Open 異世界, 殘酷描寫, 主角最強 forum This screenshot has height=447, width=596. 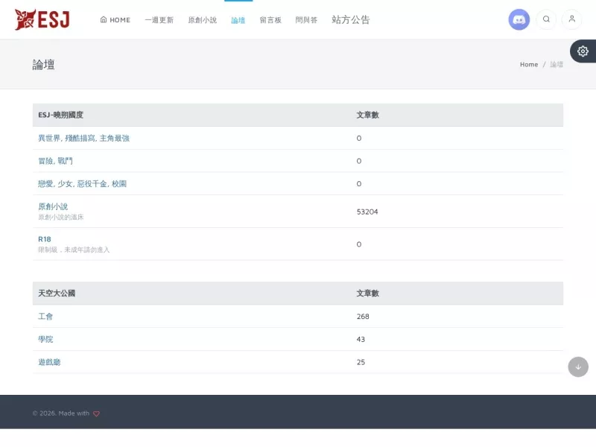pos(83,138)
